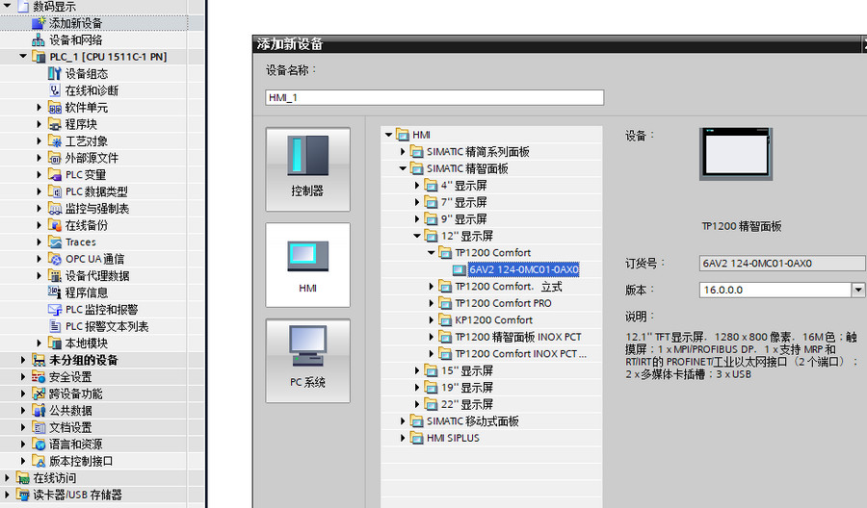Click the TP1200 精智面板 INOX PCT folder icon

click(x=445, y=337)
